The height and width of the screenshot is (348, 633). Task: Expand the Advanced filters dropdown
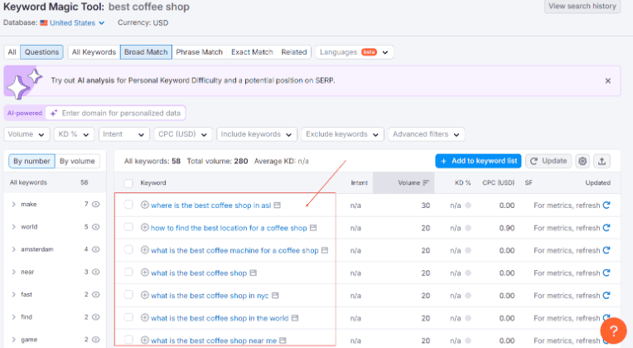pyautogui.click(x=427, y=134)
